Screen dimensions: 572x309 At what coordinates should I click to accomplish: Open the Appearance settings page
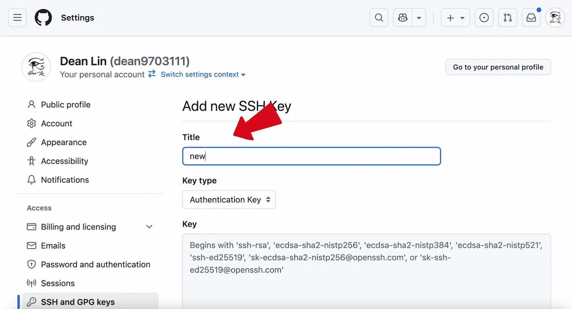[64, 142]
